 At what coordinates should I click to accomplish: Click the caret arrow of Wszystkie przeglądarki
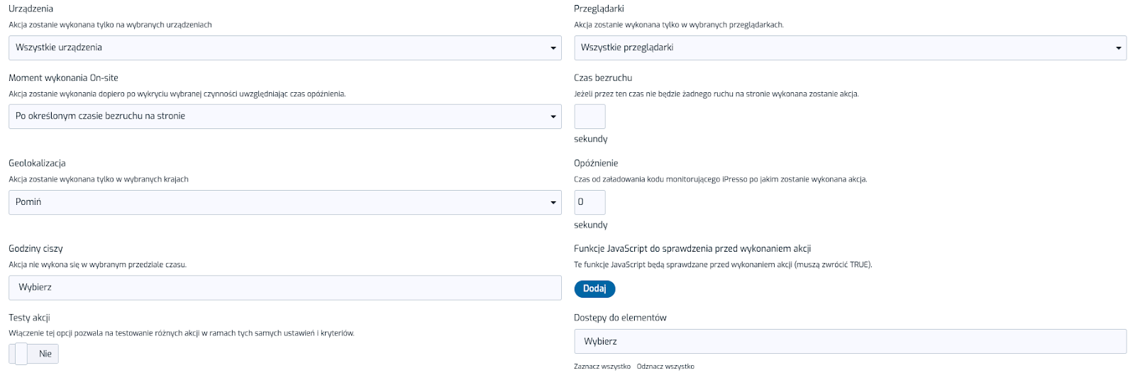(x=1119, y=48)
